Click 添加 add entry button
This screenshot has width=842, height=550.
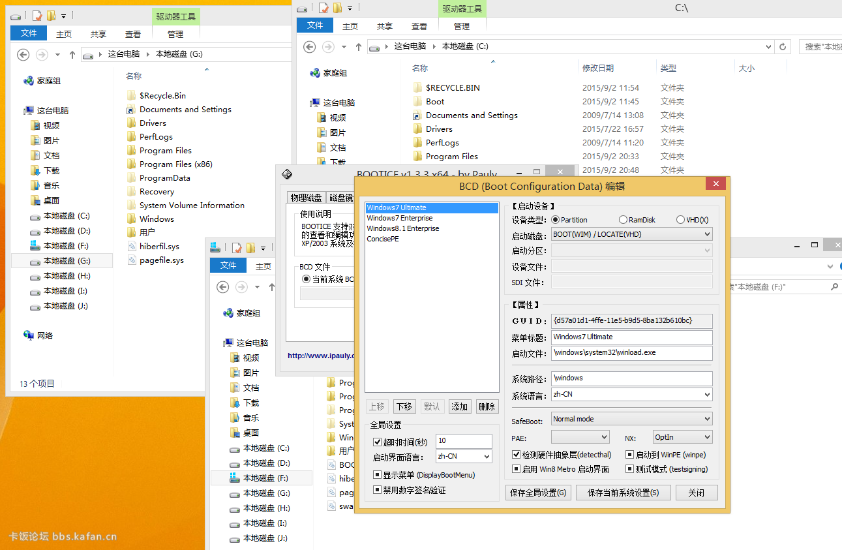click(460, 406)
